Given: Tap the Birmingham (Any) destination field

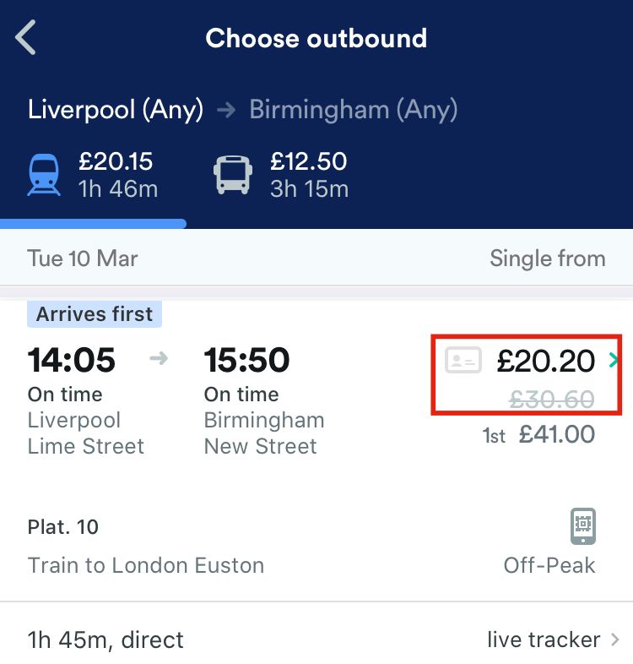Looking at the screenshot, I should [x=354, y=110].
